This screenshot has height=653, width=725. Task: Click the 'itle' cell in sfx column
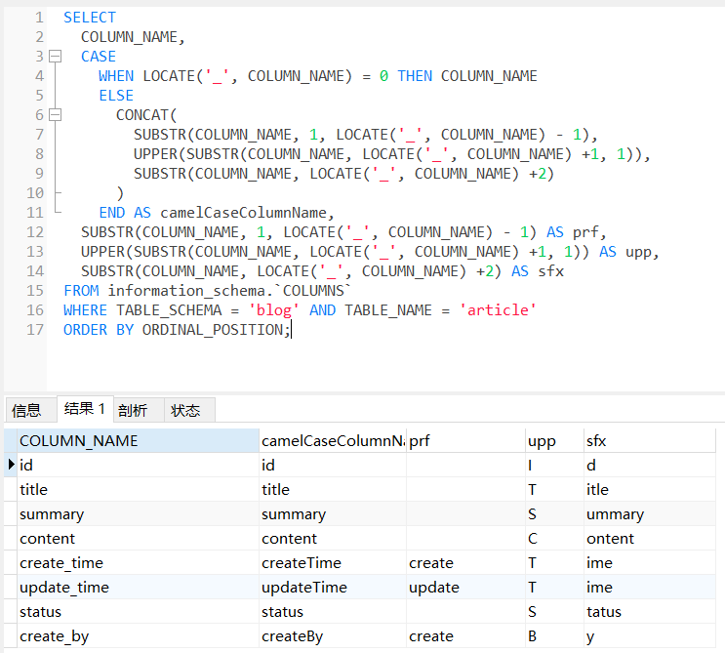pyautogui.click(x=650, y=490)
